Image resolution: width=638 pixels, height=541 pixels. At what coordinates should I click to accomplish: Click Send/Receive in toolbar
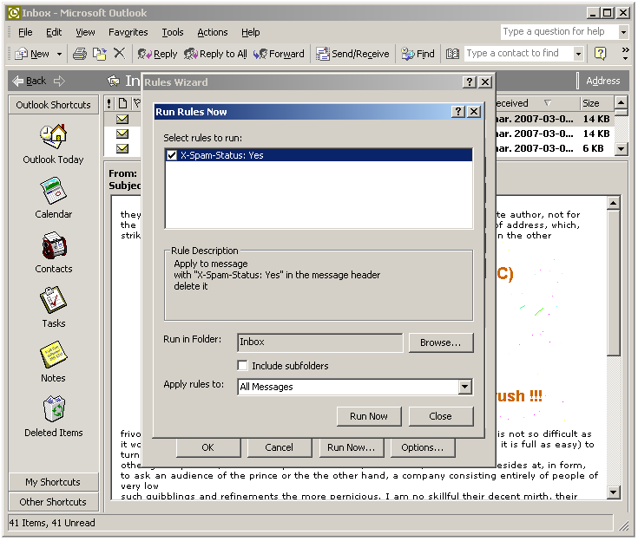click(x=352, y=54)
